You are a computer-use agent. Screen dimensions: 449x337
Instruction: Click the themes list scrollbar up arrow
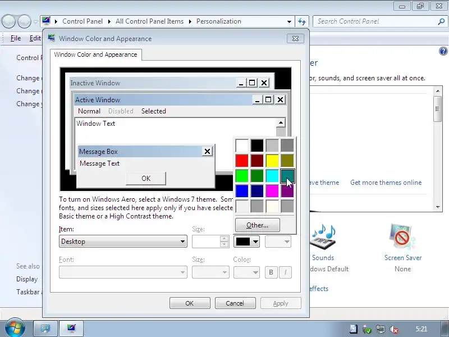(438, 91)
